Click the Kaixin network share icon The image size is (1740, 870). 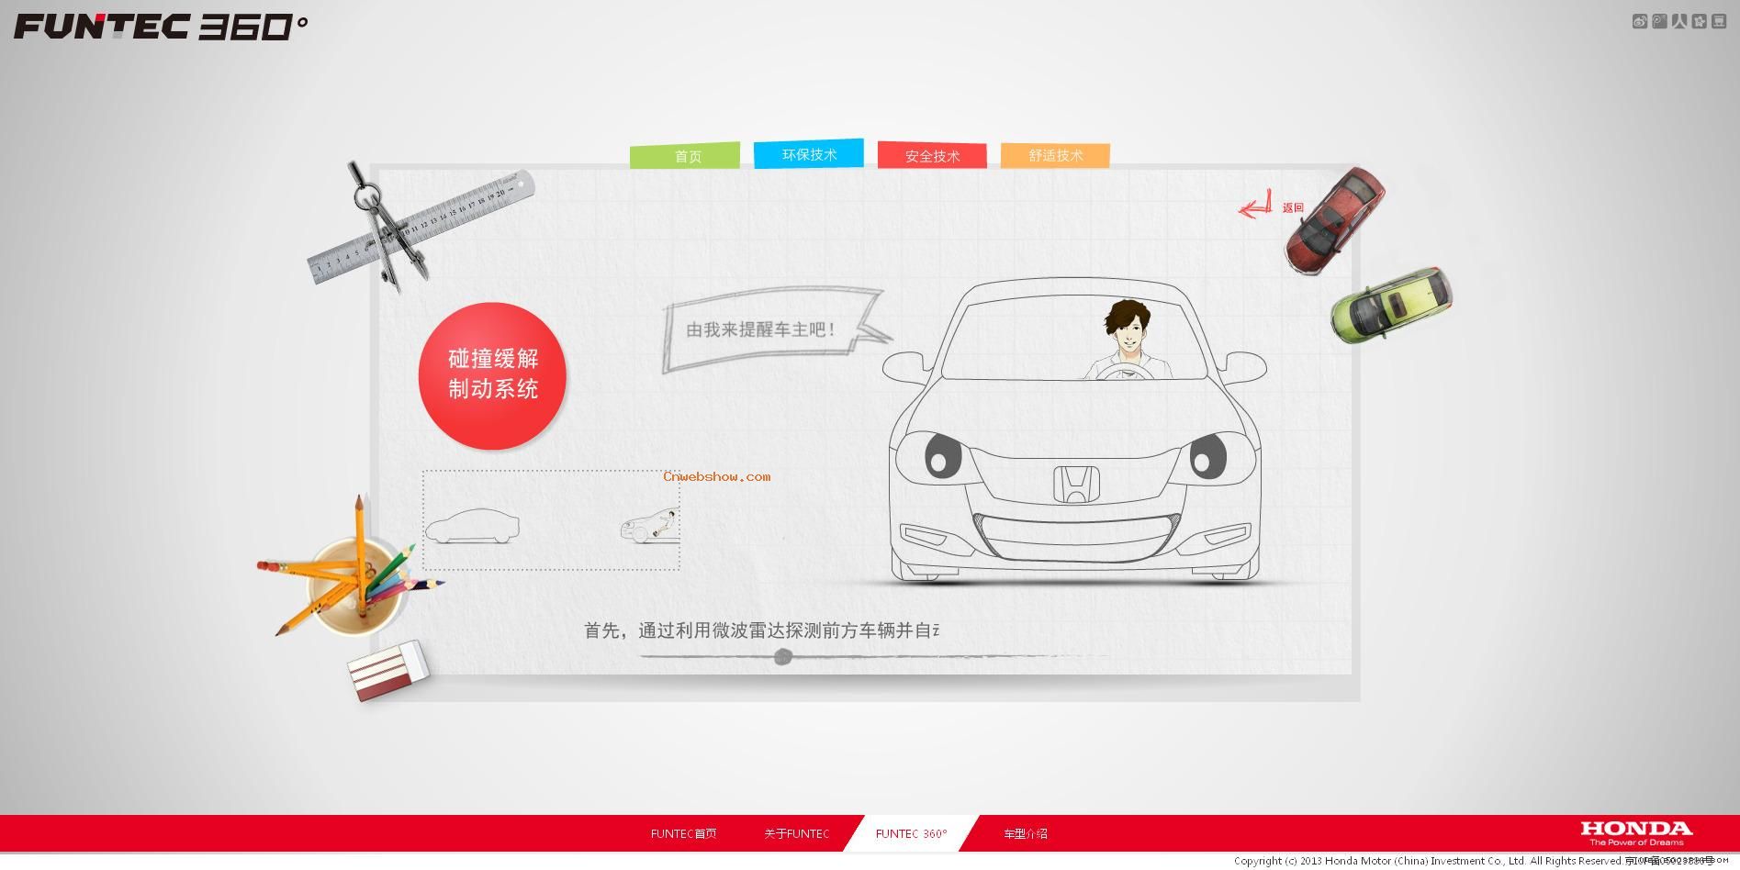click(x=1700, y=20)
